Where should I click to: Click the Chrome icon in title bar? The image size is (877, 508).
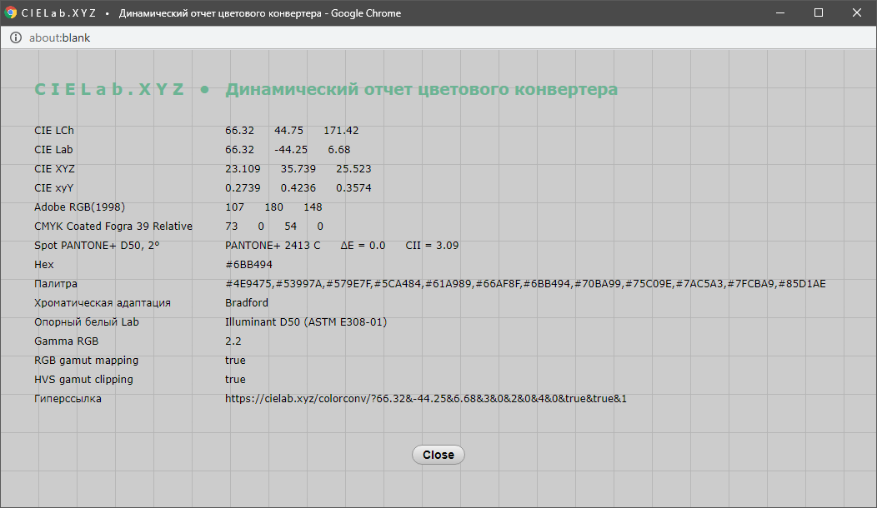(10, 12)
